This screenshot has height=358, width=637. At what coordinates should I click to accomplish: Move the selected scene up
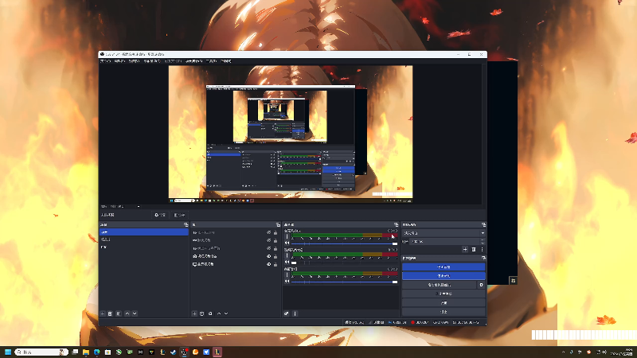(x=127, y=313)
